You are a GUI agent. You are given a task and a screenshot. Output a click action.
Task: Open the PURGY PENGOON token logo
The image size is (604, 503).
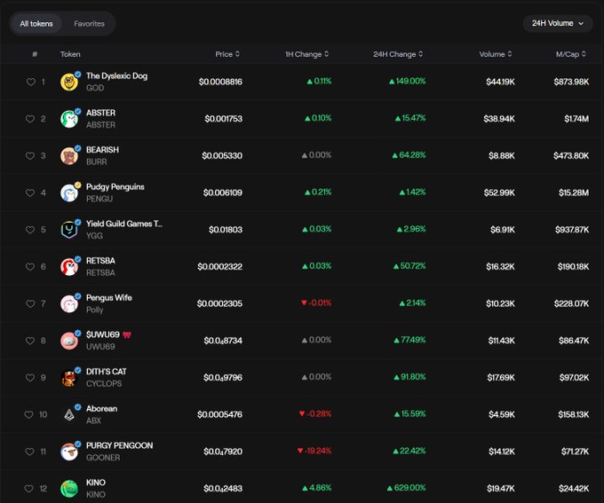tap(69, 452)
